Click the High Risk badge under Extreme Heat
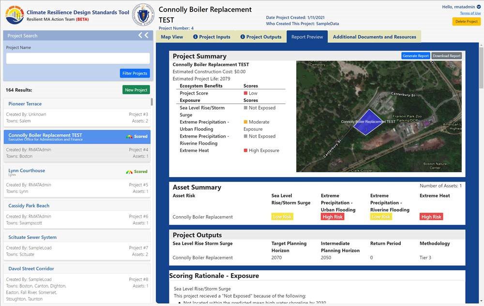Viewport: 484px width, 306px height. coord(431,217)
